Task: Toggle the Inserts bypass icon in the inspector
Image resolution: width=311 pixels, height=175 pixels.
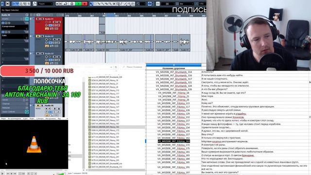Action: [x=27, y=19]
